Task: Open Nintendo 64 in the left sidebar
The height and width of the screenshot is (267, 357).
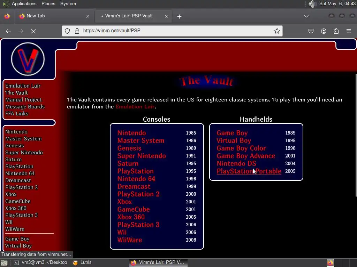Action: tap(20, 173)
